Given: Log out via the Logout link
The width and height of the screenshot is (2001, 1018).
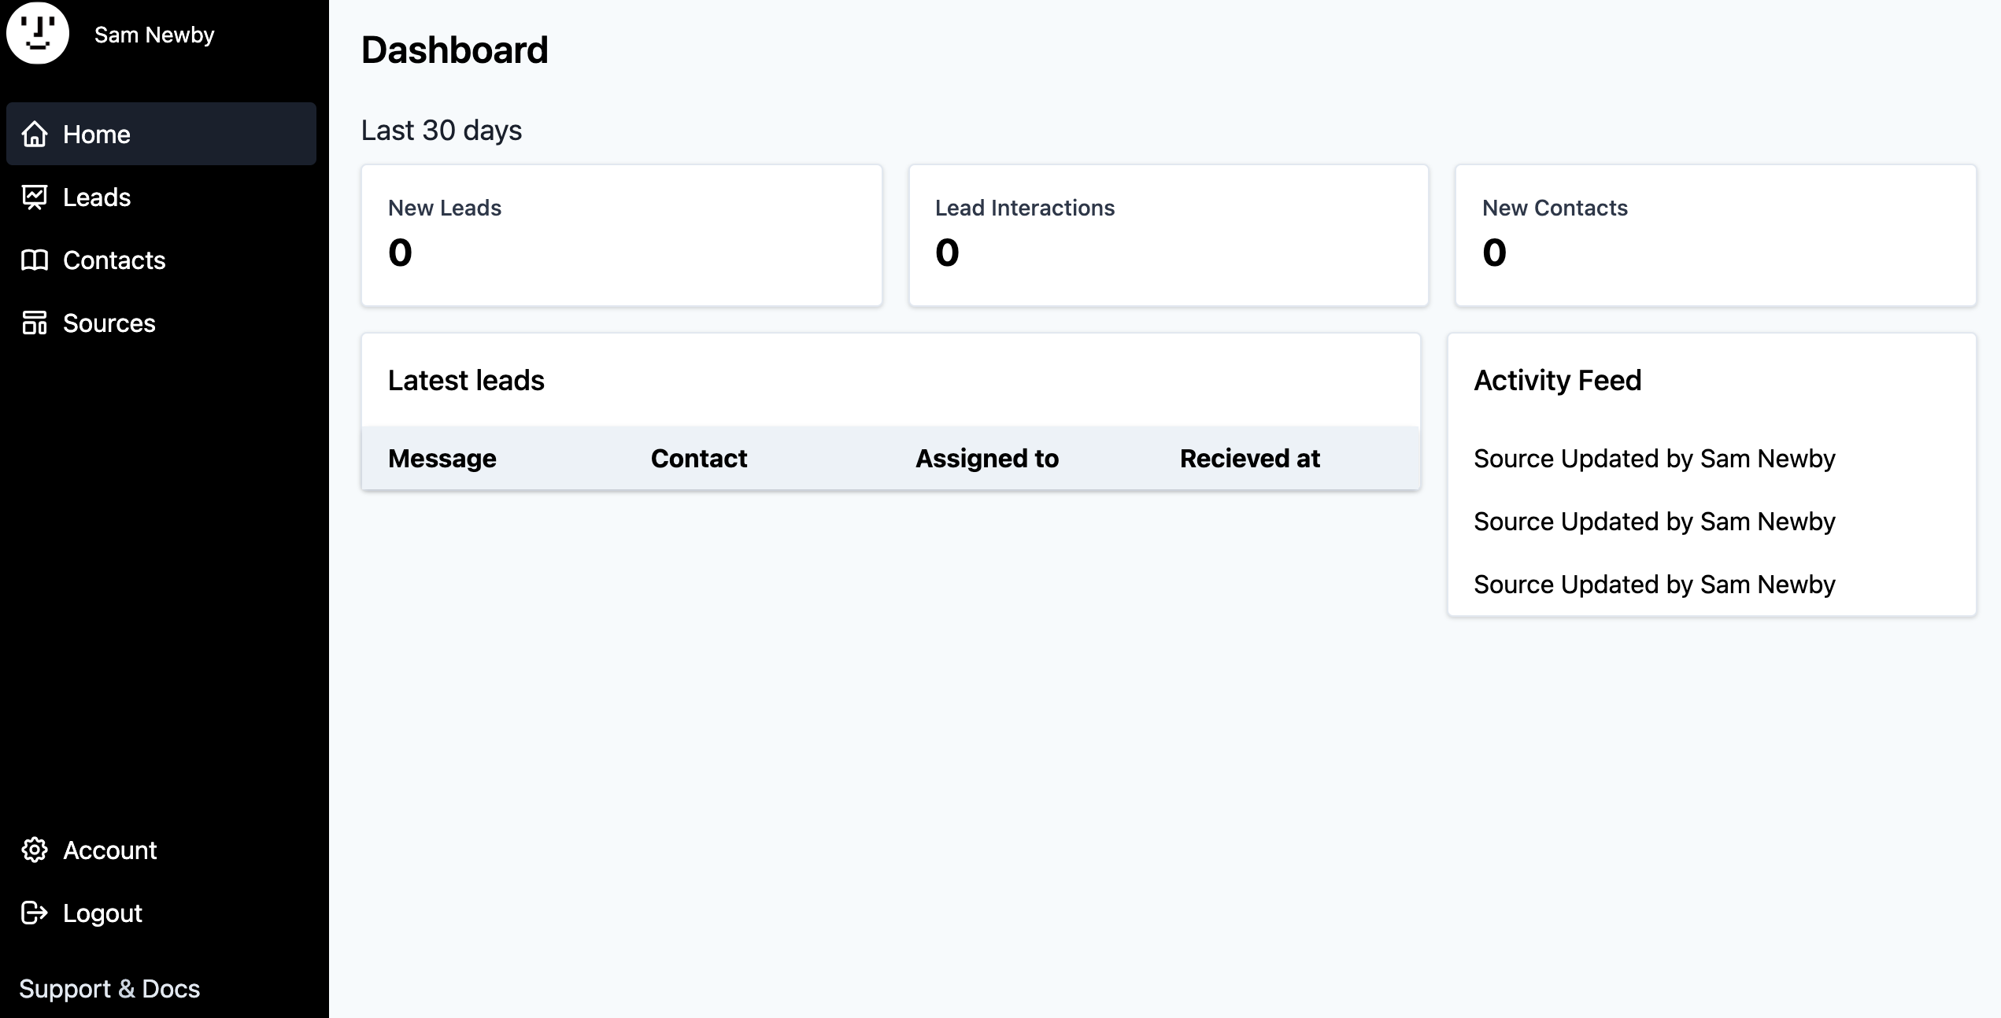Looking at the screenshot, I should [102, 913].
